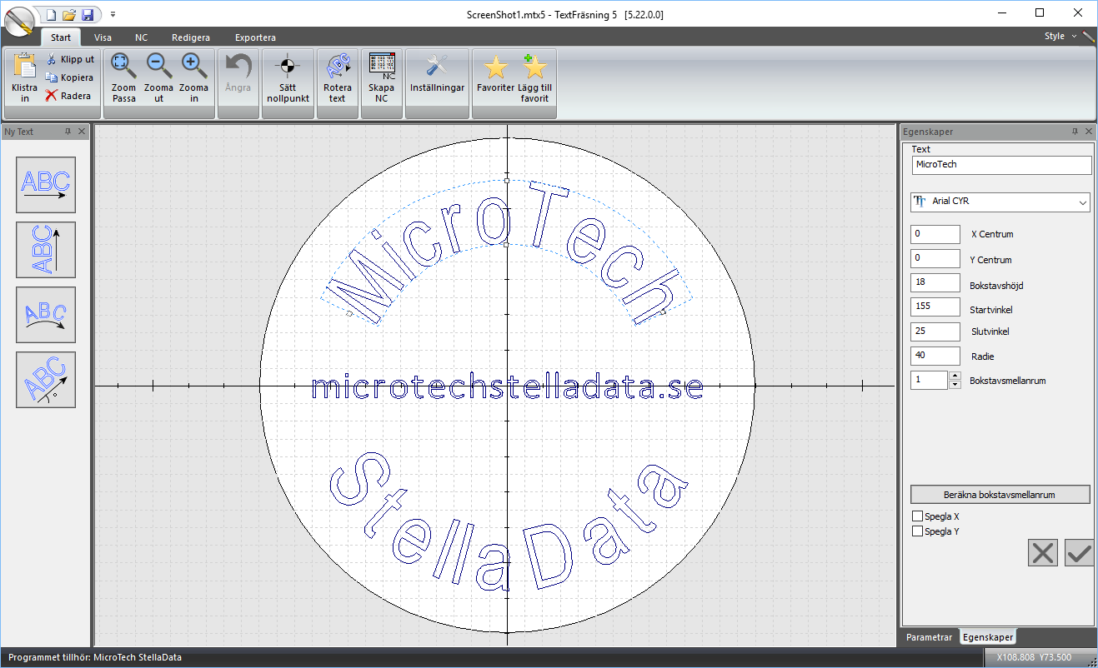
Task: Click the Bokstavsmellanrum value field
Action: (930, 380)
